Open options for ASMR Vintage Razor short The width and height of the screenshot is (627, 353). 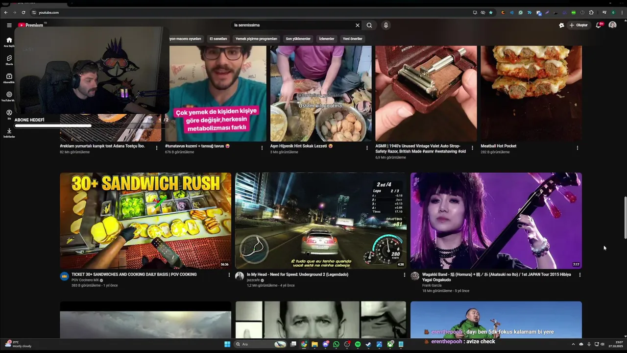pyautogui.click(x=472, y=148)
